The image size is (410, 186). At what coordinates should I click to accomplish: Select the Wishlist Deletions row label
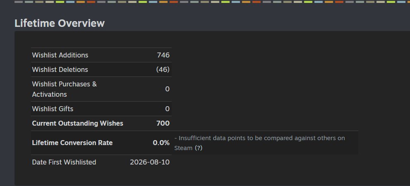coord(60,69)
